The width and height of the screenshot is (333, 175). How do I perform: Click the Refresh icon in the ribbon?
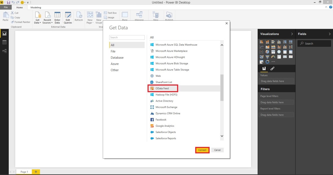[x=79, y=16]
